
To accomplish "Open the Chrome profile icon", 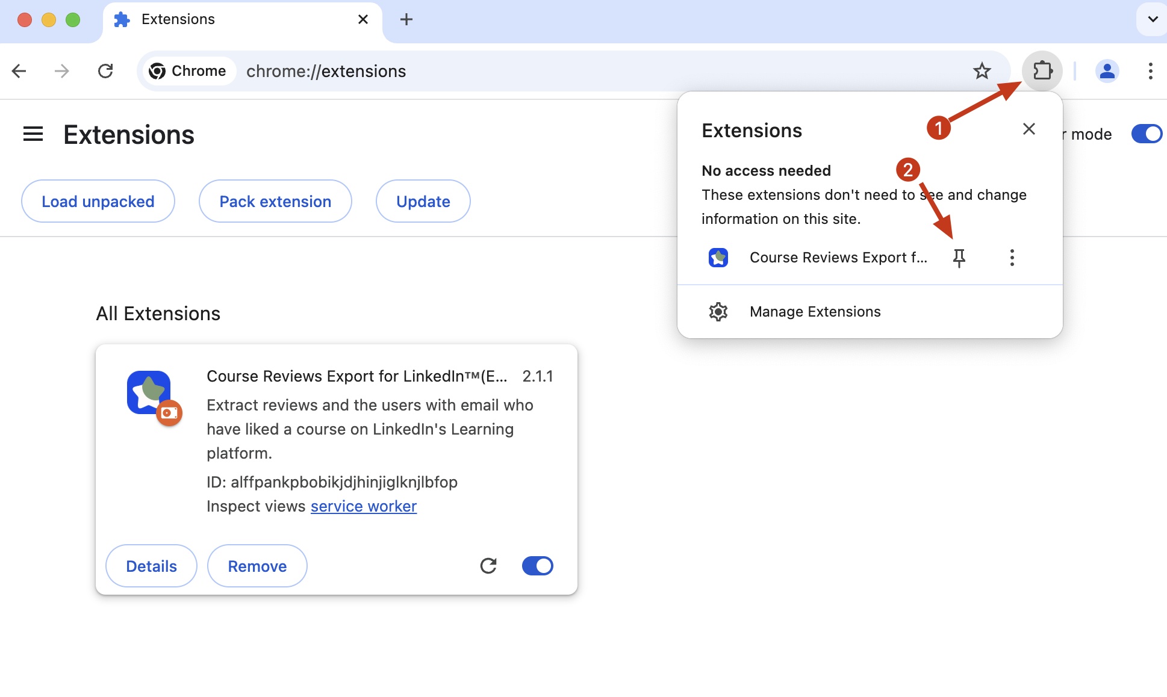I will pyautogui.click(x=1107, y=71).
